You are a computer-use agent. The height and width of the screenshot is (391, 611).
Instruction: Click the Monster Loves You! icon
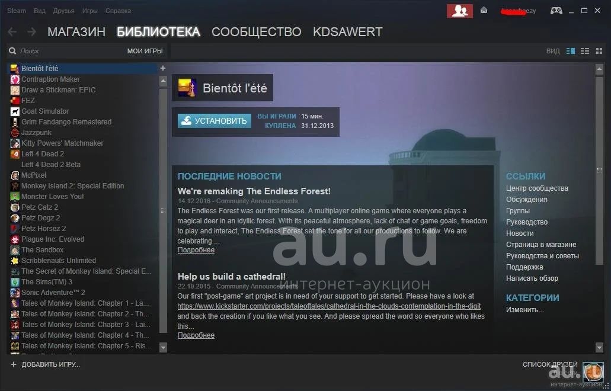15,197
